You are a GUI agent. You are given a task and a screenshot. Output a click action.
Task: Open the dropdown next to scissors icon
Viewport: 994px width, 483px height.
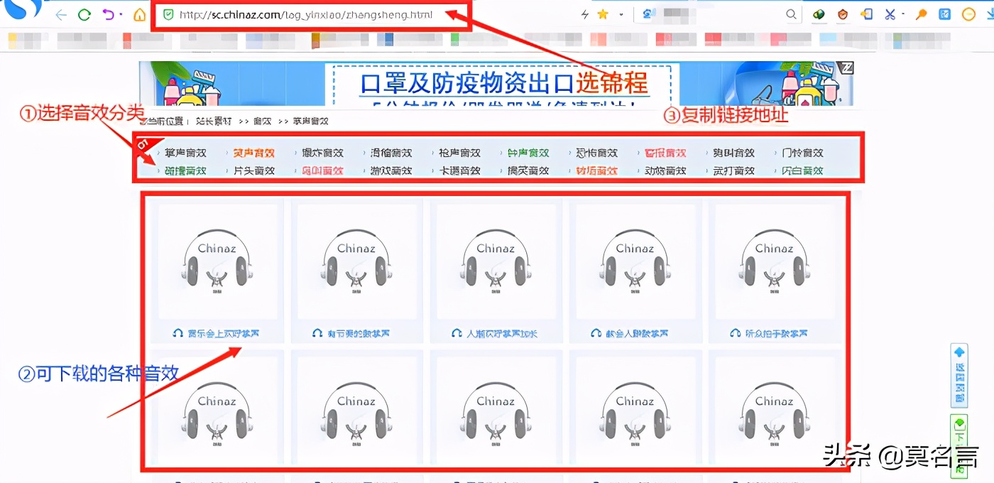tap(903, 14)
